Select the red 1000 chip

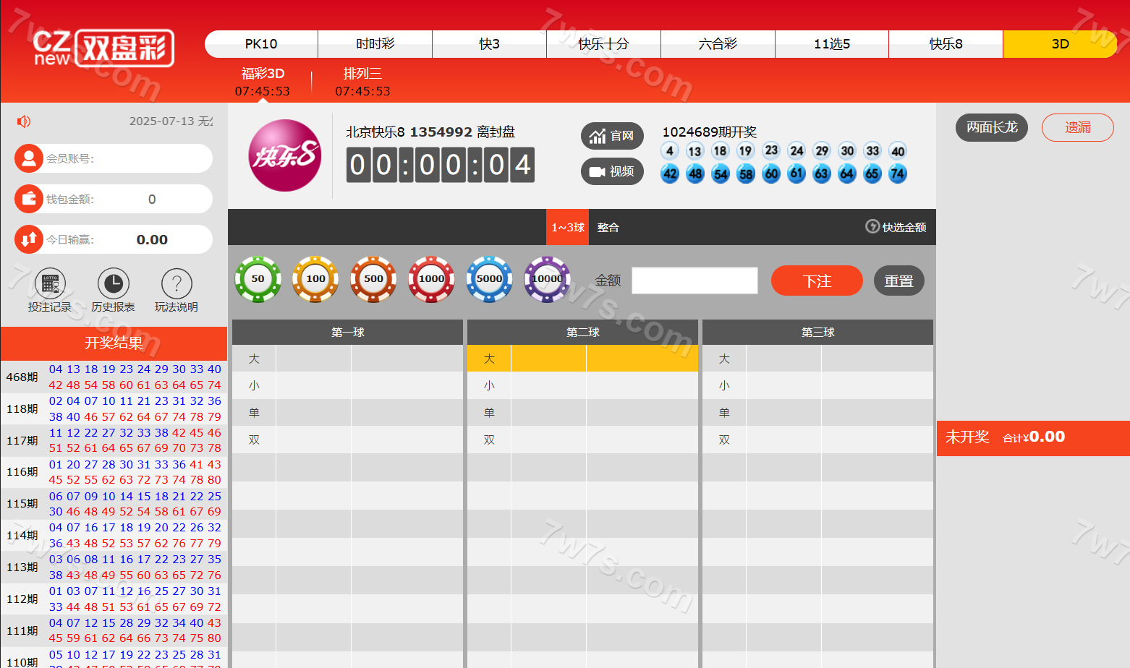coord(431,279)
